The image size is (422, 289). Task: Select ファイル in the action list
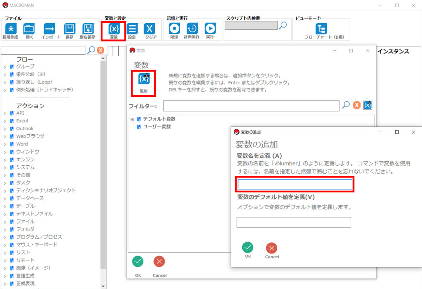[x=25, y=221]
